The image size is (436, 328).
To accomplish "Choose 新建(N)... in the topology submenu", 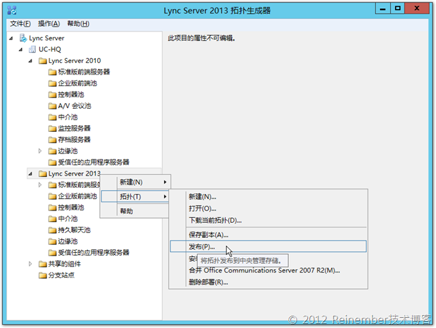I will (x=268, y=197).
